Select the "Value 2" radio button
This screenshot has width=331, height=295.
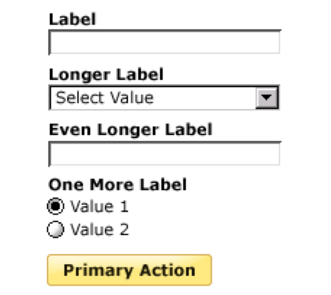[x=56, y=230]
